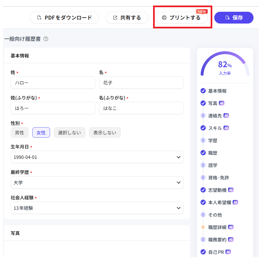Click the PDFをダウンロード button
Screen dimensions: 263x260
(64, 18)
